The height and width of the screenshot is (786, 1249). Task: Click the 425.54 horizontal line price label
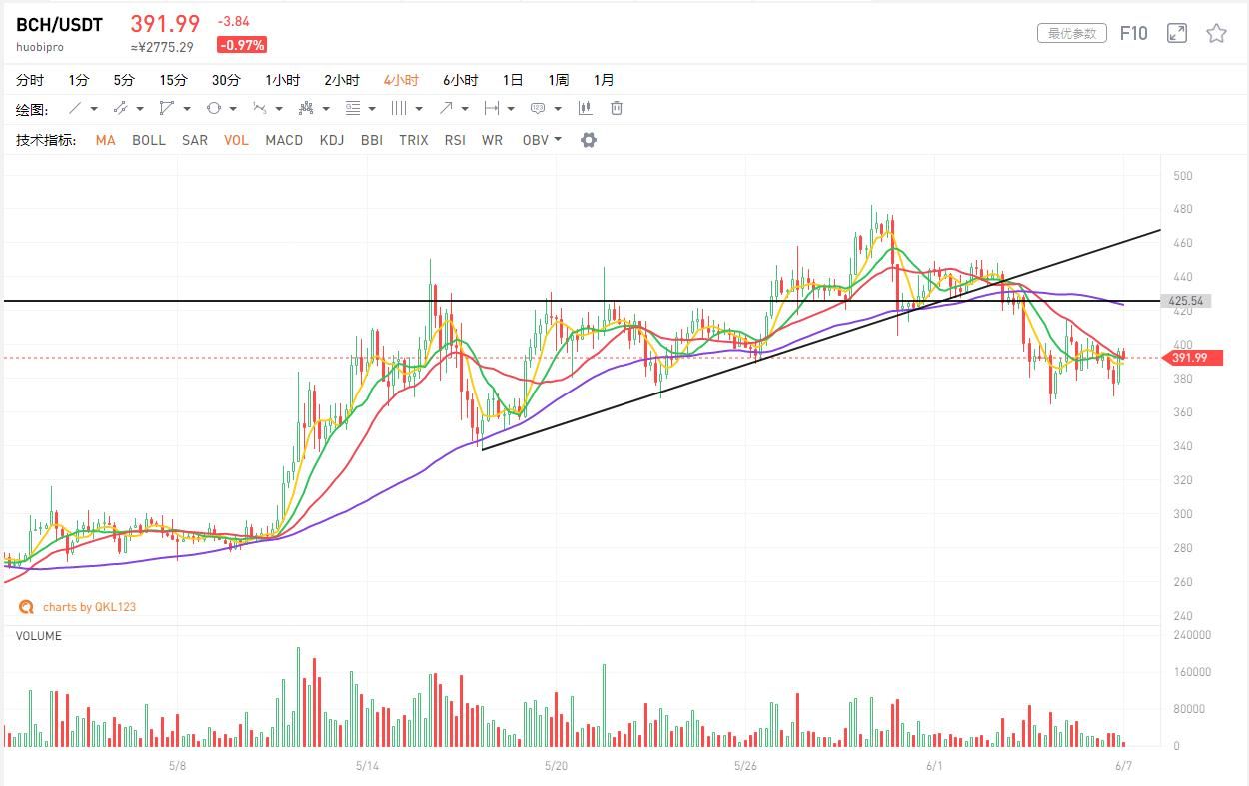pos(1186,301)
